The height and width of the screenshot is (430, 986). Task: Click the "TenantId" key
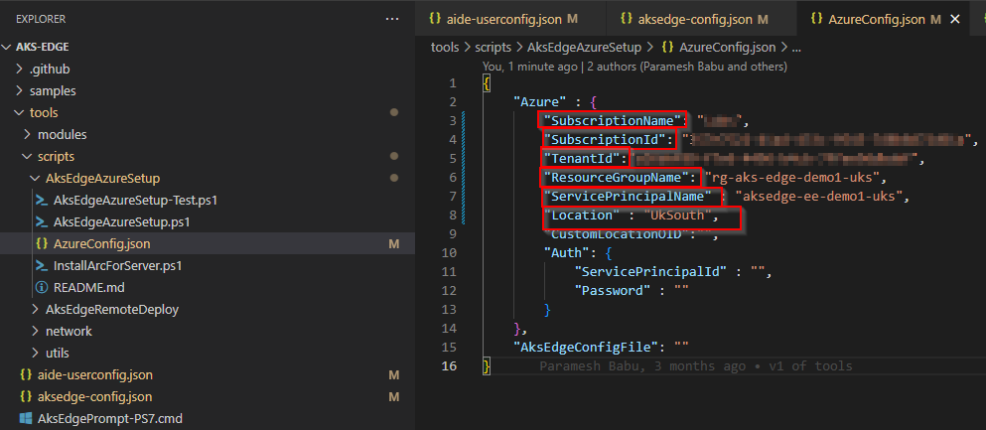[582, 158]
